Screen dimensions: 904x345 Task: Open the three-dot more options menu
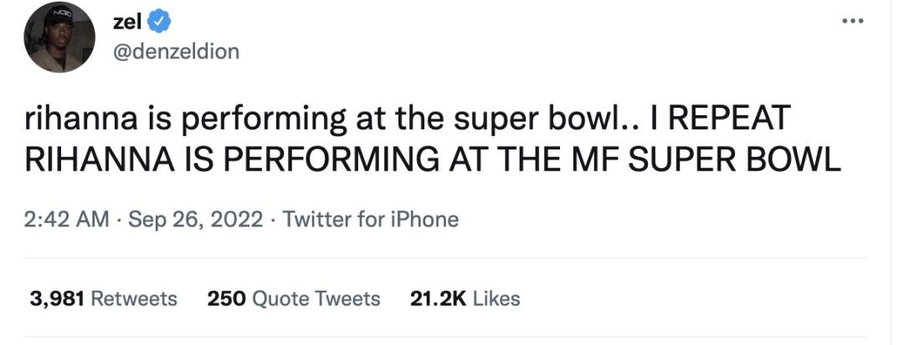pyautogui.click(x=852, y=20)
